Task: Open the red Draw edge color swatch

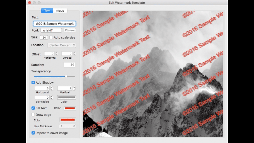Action: [x=67, y=120]
